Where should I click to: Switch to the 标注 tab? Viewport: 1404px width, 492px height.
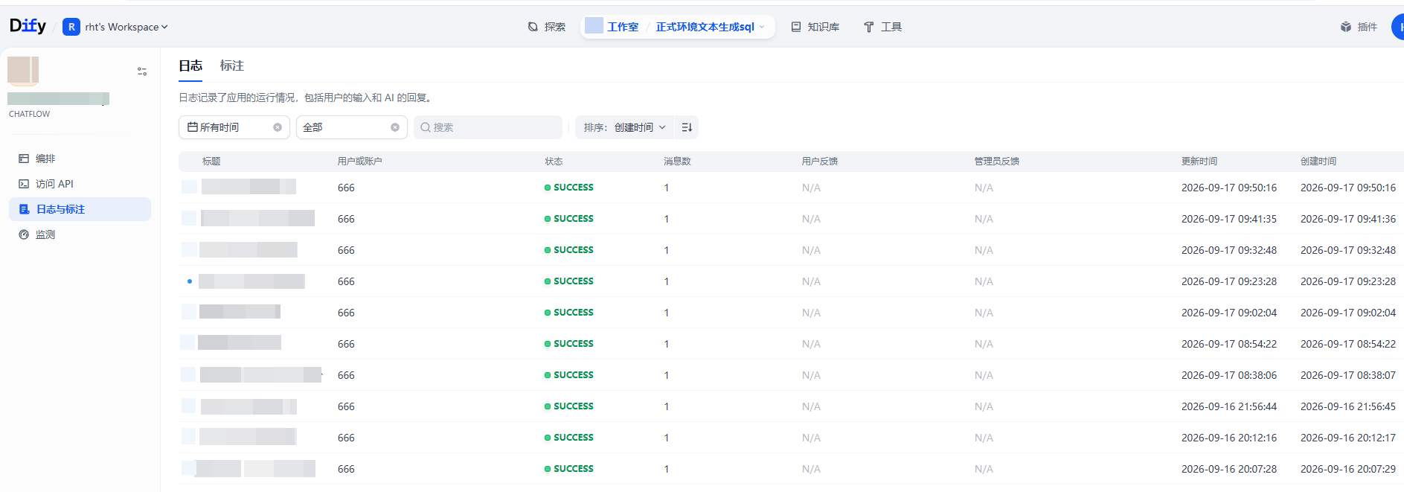coord(232,66)
